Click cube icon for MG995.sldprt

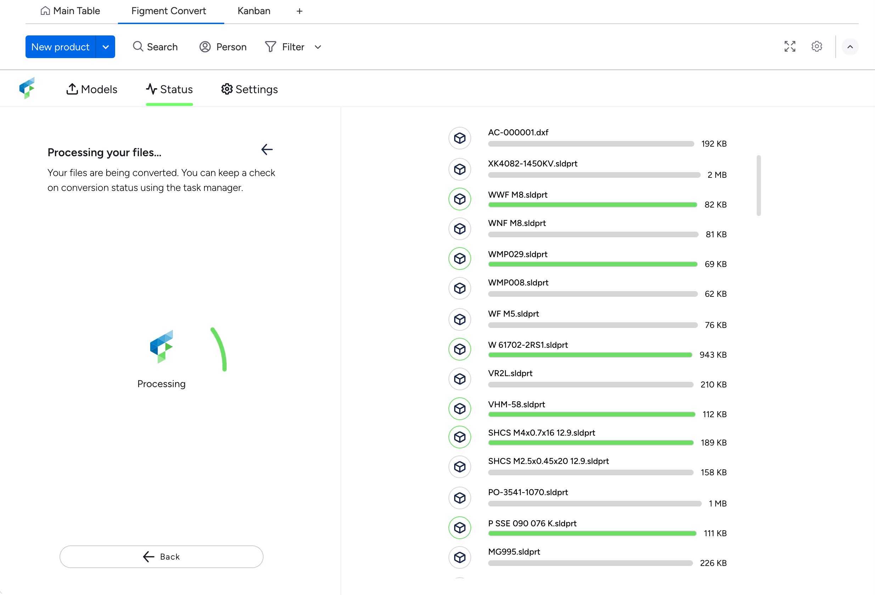459,557
